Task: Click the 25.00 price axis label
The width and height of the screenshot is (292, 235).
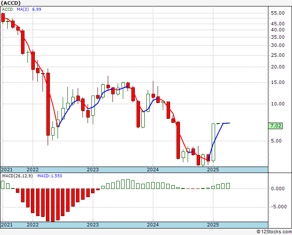Action: [x=278, y=55]
